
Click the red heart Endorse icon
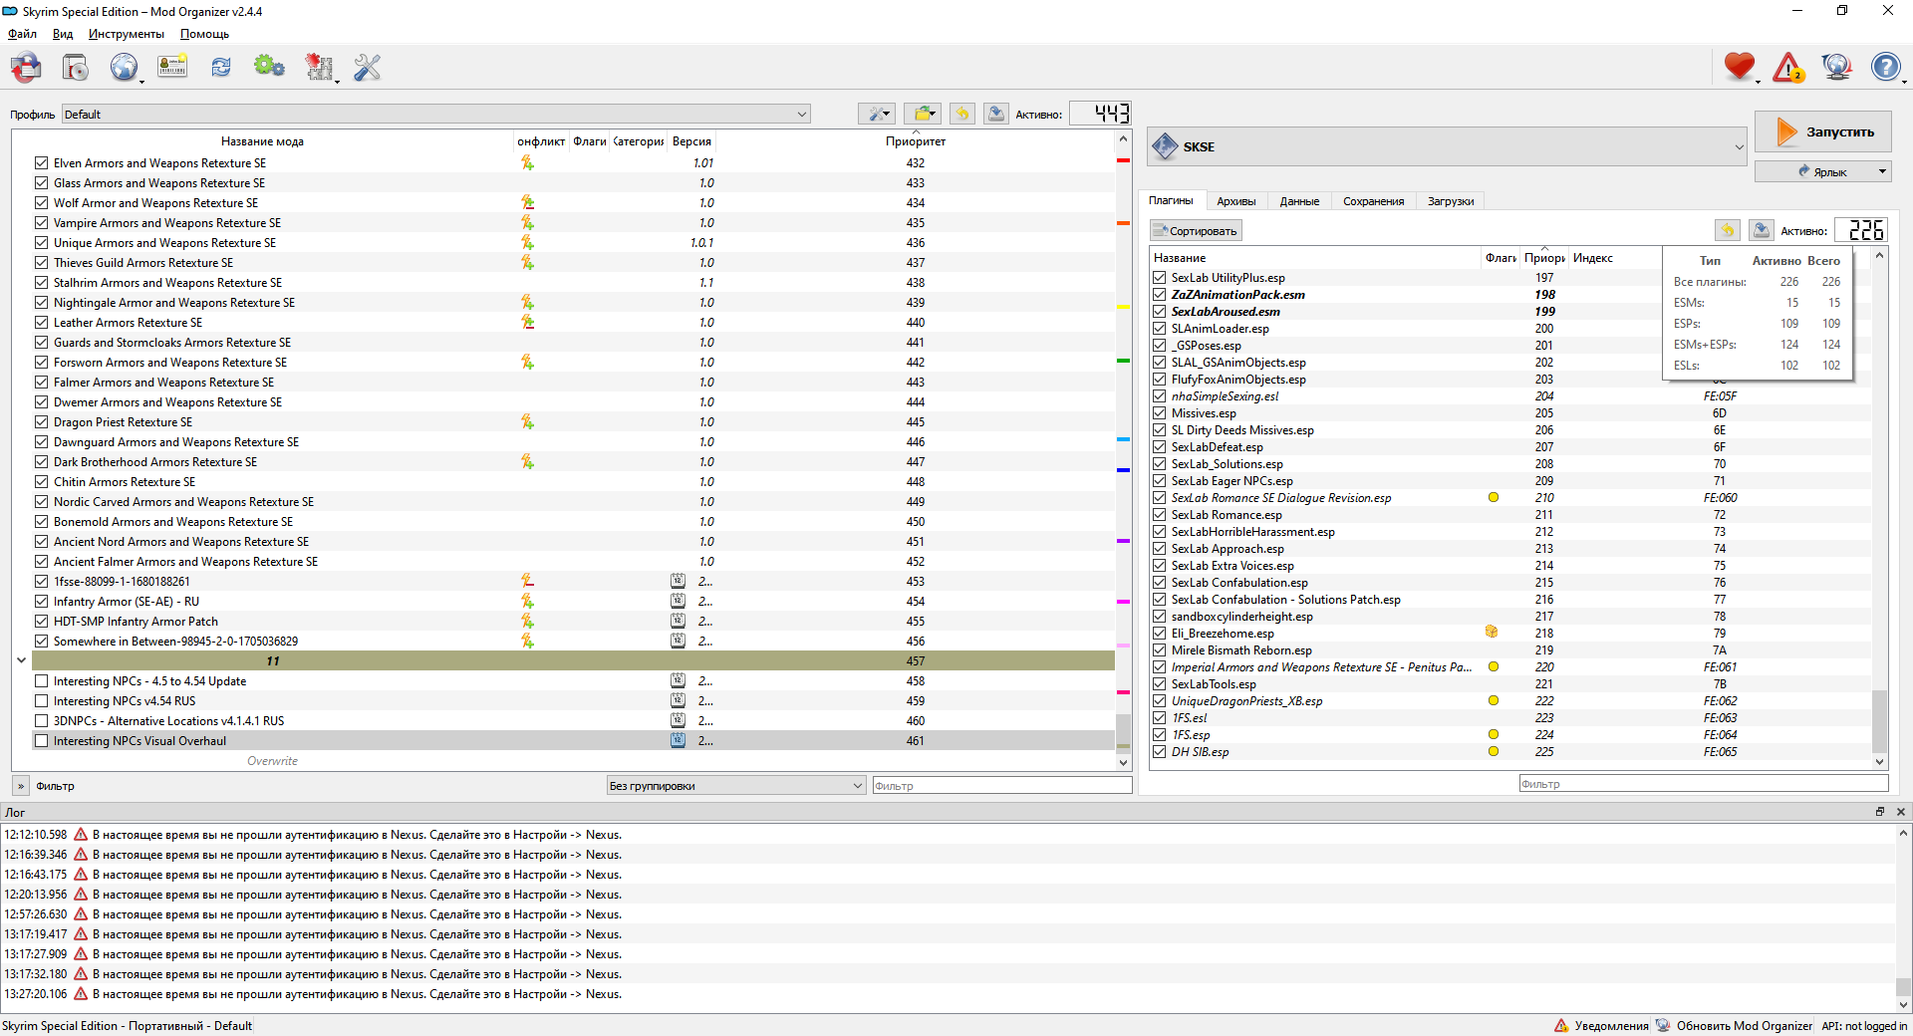(x=1740, y=67)
